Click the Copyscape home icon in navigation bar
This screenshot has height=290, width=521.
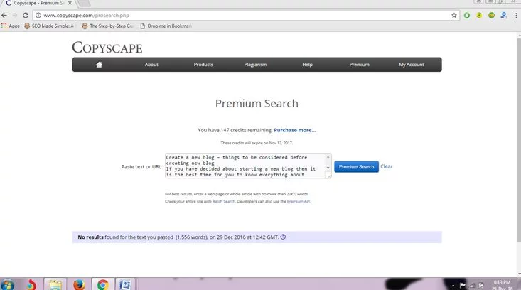point(99,65)
